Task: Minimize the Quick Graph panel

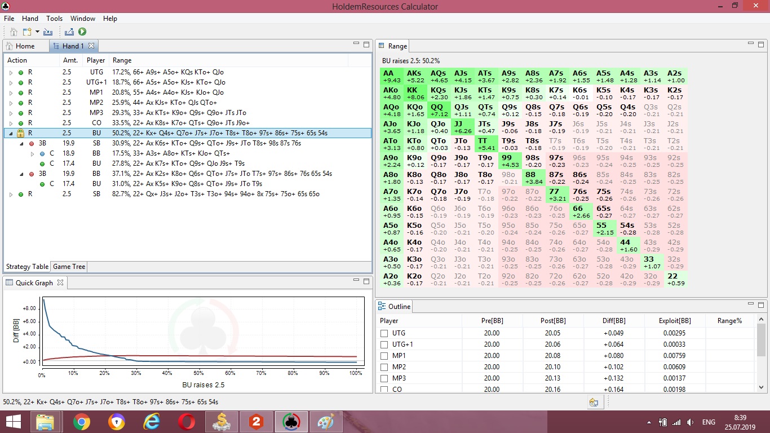Action: pos(356,280)
